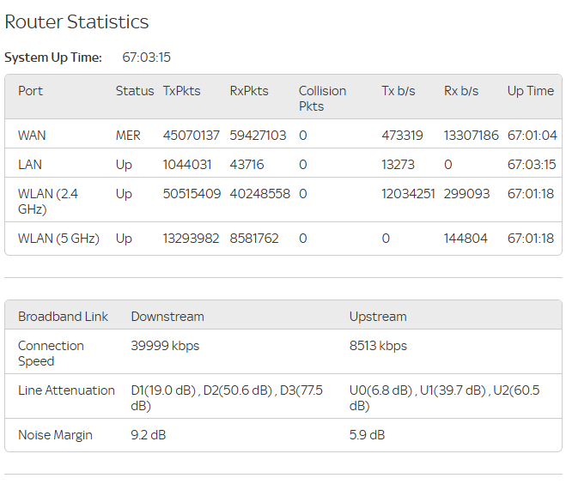Click WAN Rx b/s value 13307186
Image resolution: width=572 pixels, height=484 pixels.
471,136
